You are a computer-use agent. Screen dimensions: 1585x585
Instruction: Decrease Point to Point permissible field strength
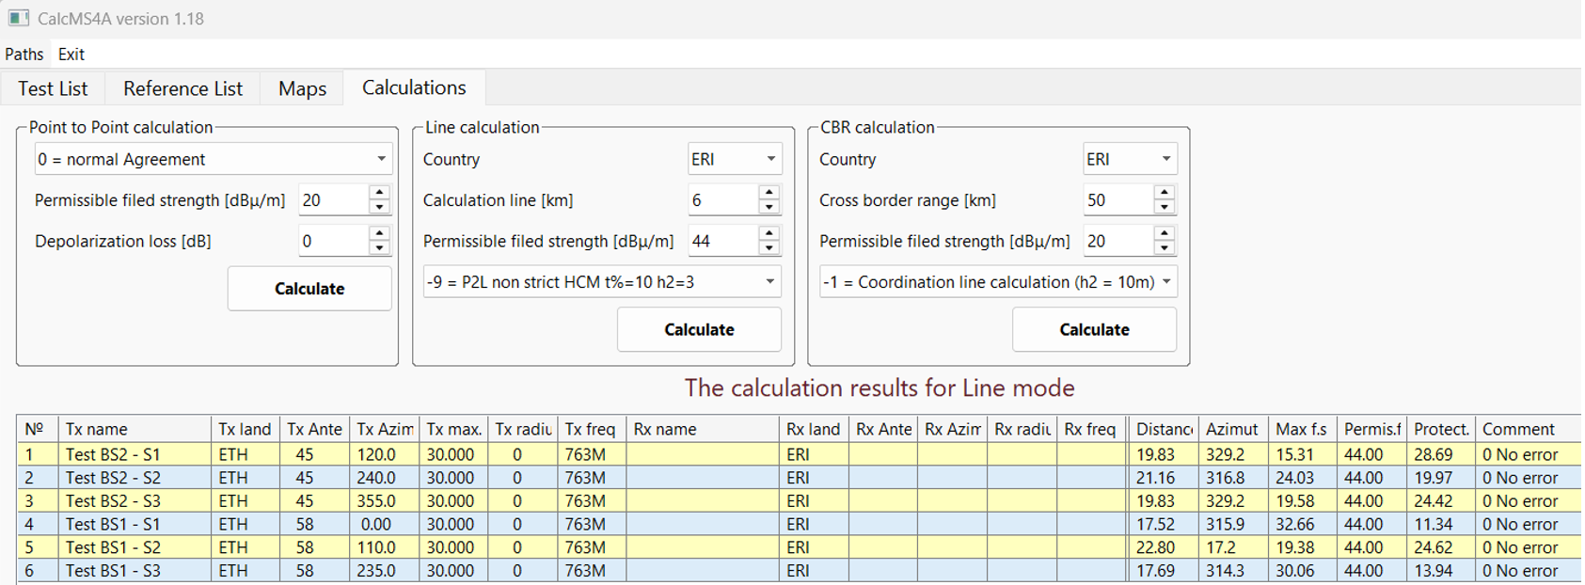pos(379,207)
